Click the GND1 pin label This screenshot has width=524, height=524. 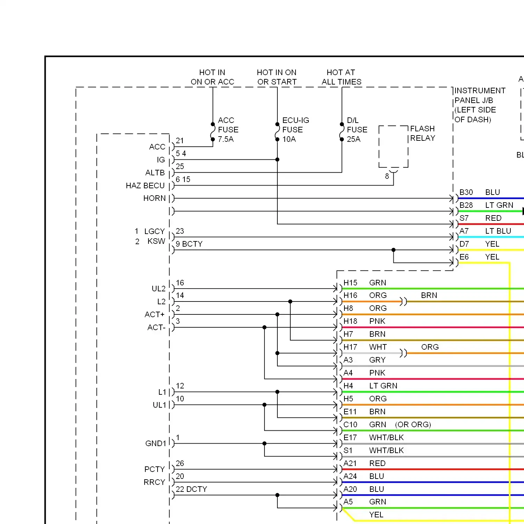click(x=156, y=443)
